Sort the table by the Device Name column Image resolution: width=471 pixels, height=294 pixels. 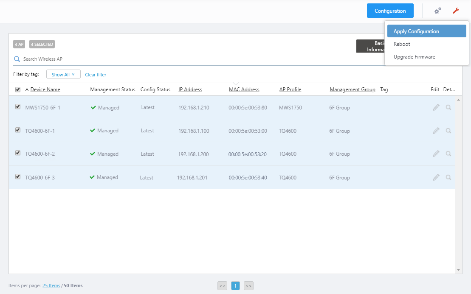click(x=45, y=90)
